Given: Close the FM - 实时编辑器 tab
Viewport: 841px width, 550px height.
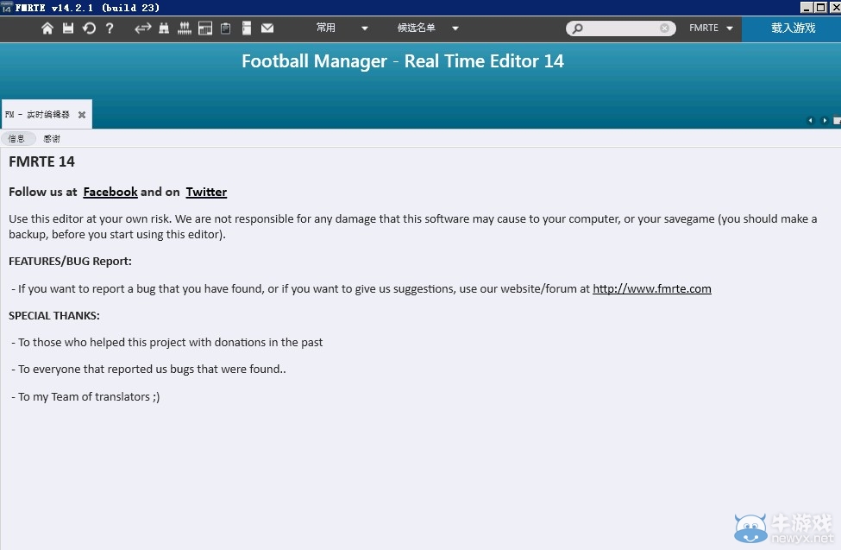Looking at the screenshot, I should [82, 115].
